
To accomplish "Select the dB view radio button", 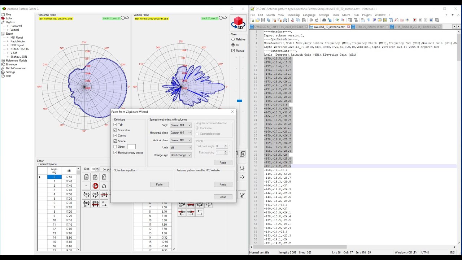I will [233, 45].
